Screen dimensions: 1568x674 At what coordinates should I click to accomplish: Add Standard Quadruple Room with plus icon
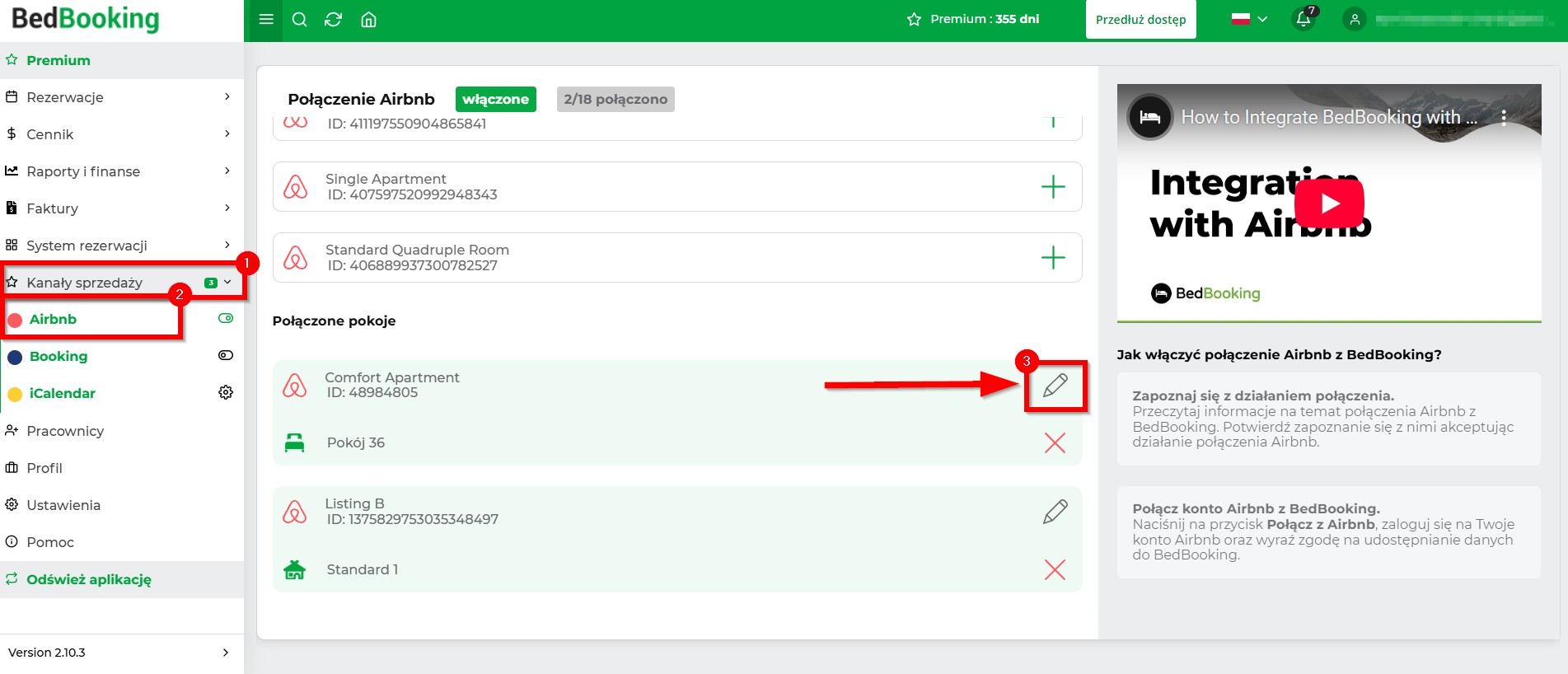point(1053,258)
